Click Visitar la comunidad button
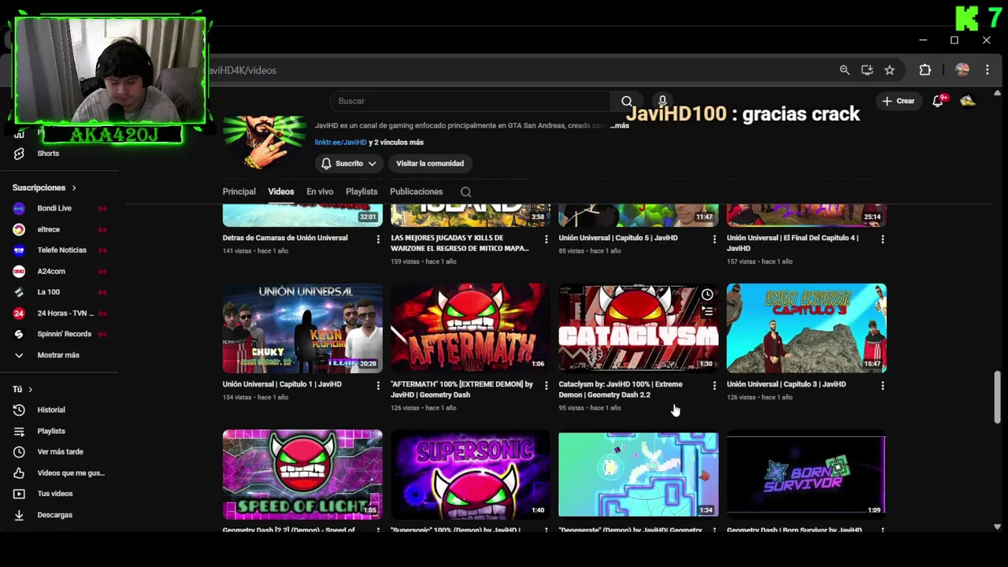Image resolution: width=1008 pixels, height=567 pixels. click(430, 163)
